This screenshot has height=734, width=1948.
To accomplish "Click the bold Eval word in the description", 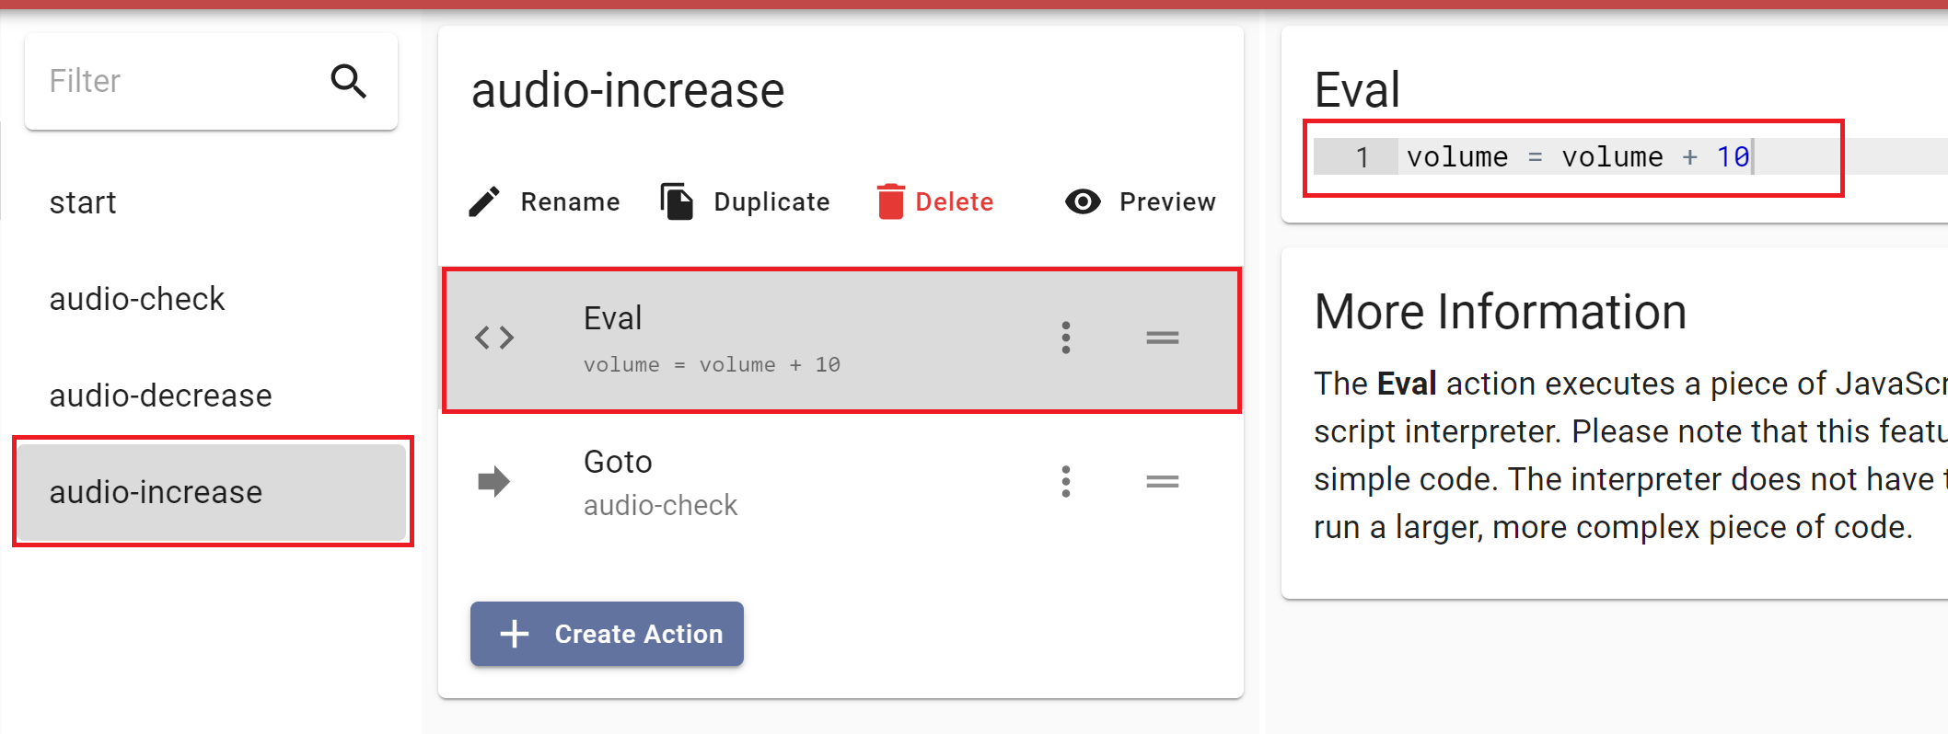I will pos(1407,384).
